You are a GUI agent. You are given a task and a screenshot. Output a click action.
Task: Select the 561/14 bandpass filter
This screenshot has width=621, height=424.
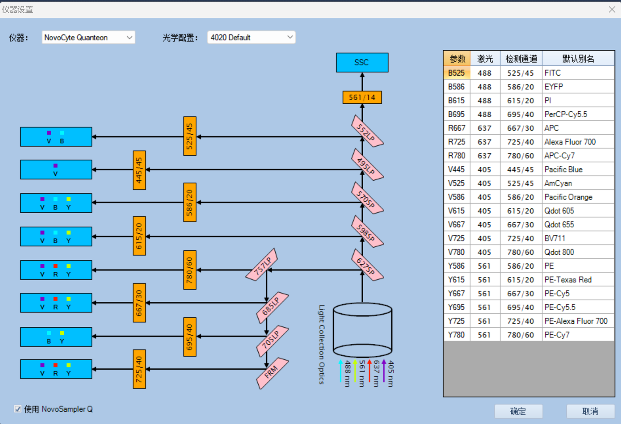[x=362, y=97]
